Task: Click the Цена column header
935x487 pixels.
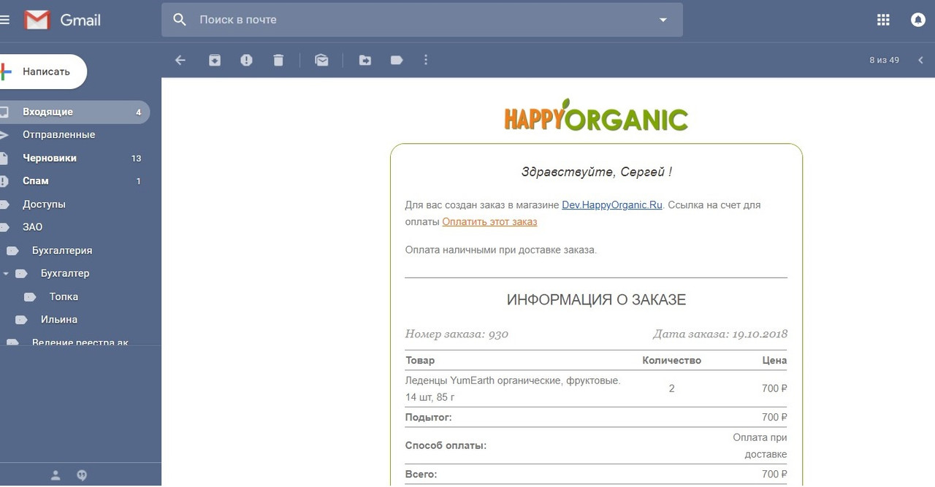Action: (775, 360)
